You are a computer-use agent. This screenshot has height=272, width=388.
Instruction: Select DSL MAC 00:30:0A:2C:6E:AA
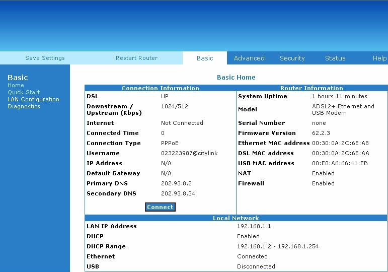click(x=341, y=153)
